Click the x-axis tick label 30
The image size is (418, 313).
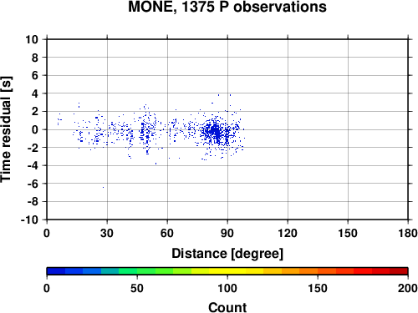[107, 233]
